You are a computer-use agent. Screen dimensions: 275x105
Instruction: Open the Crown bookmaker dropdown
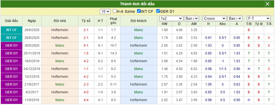pos(214,18)
